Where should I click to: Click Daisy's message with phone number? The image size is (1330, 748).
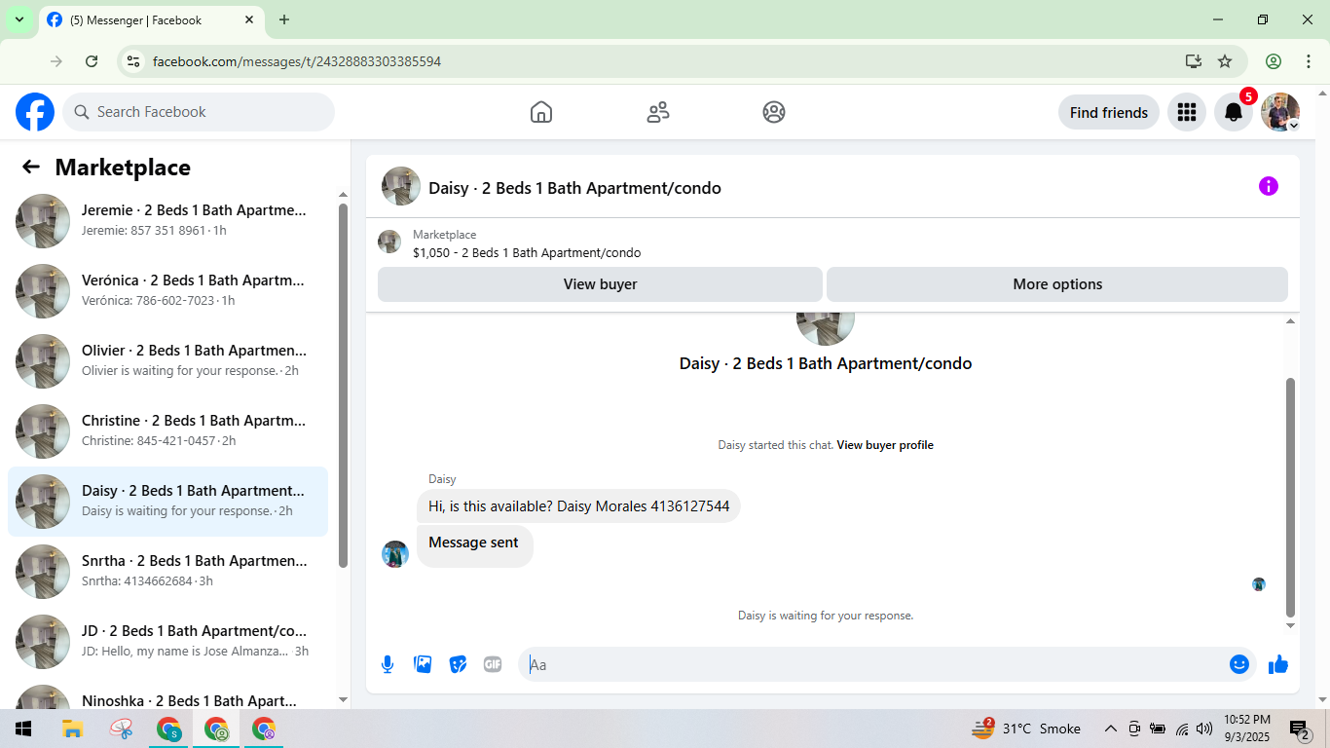[x=579, y=506]
